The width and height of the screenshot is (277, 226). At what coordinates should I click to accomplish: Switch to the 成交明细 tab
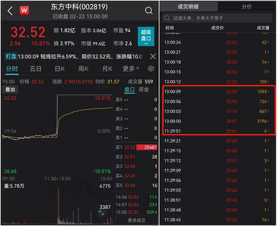[x=188, y=7]
